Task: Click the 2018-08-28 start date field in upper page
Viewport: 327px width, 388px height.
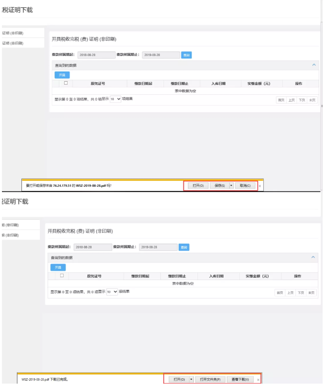Action: pyautogui.click(x=96, y=55)
